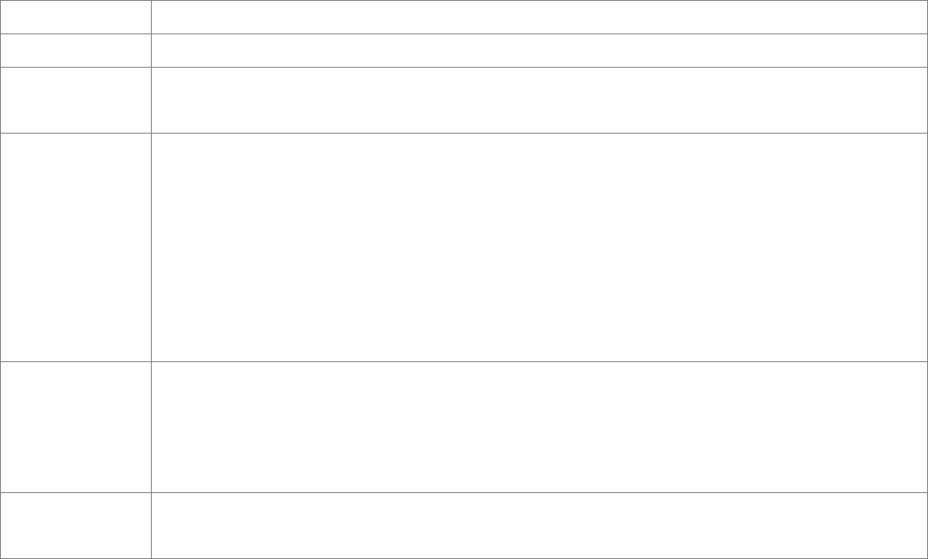Click the border between first and second rows

[464, 33]
